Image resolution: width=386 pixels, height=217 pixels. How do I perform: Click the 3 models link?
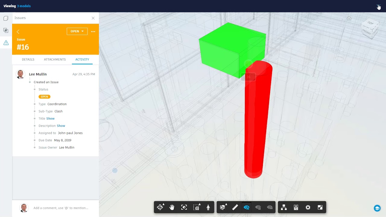[24, 6]
